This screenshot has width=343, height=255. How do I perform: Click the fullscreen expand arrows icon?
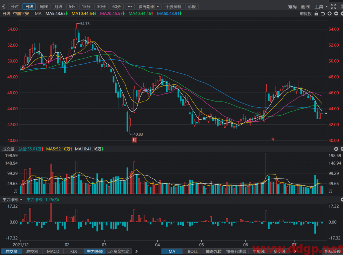[333, 7]
